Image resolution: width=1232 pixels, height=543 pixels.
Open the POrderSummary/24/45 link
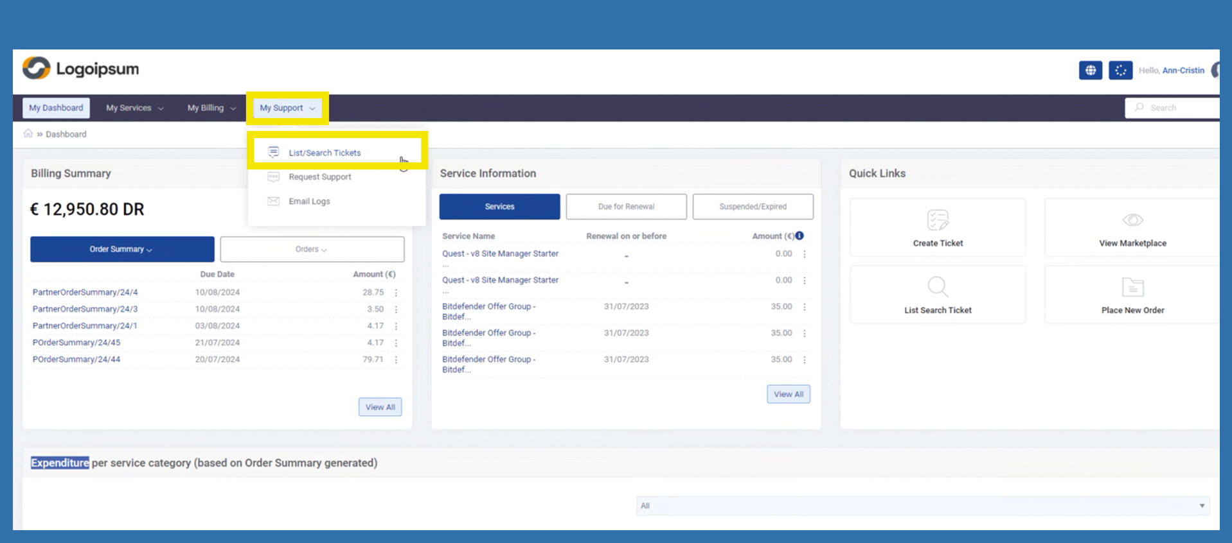coord(76,343)
